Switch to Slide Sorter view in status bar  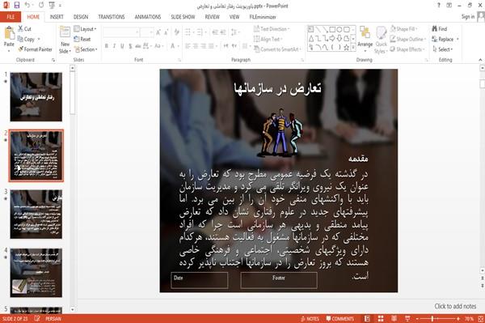(x=381, y=319)
